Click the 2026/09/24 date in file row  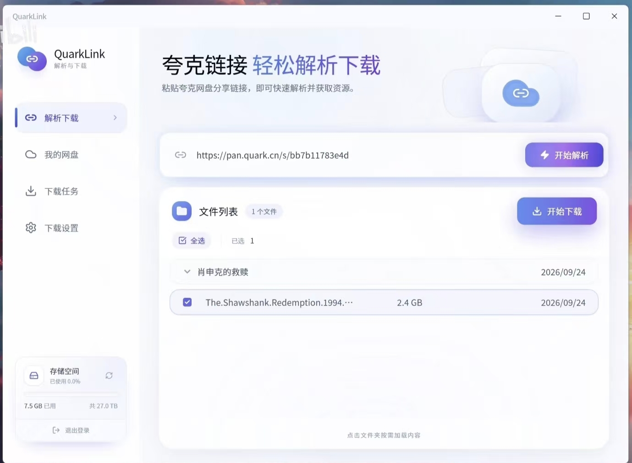click(x=563, y=303)
